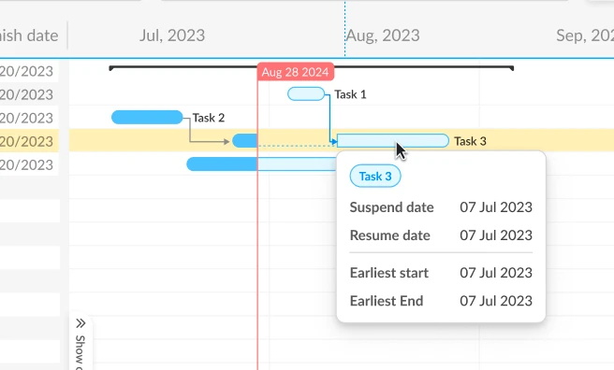
Task: Click the finish date column header
Action: pos(29,36)
